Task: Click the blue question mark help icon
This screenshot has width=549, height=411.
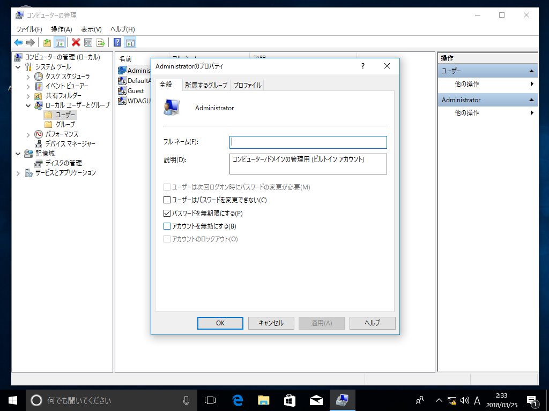Action: coord(117,42)
